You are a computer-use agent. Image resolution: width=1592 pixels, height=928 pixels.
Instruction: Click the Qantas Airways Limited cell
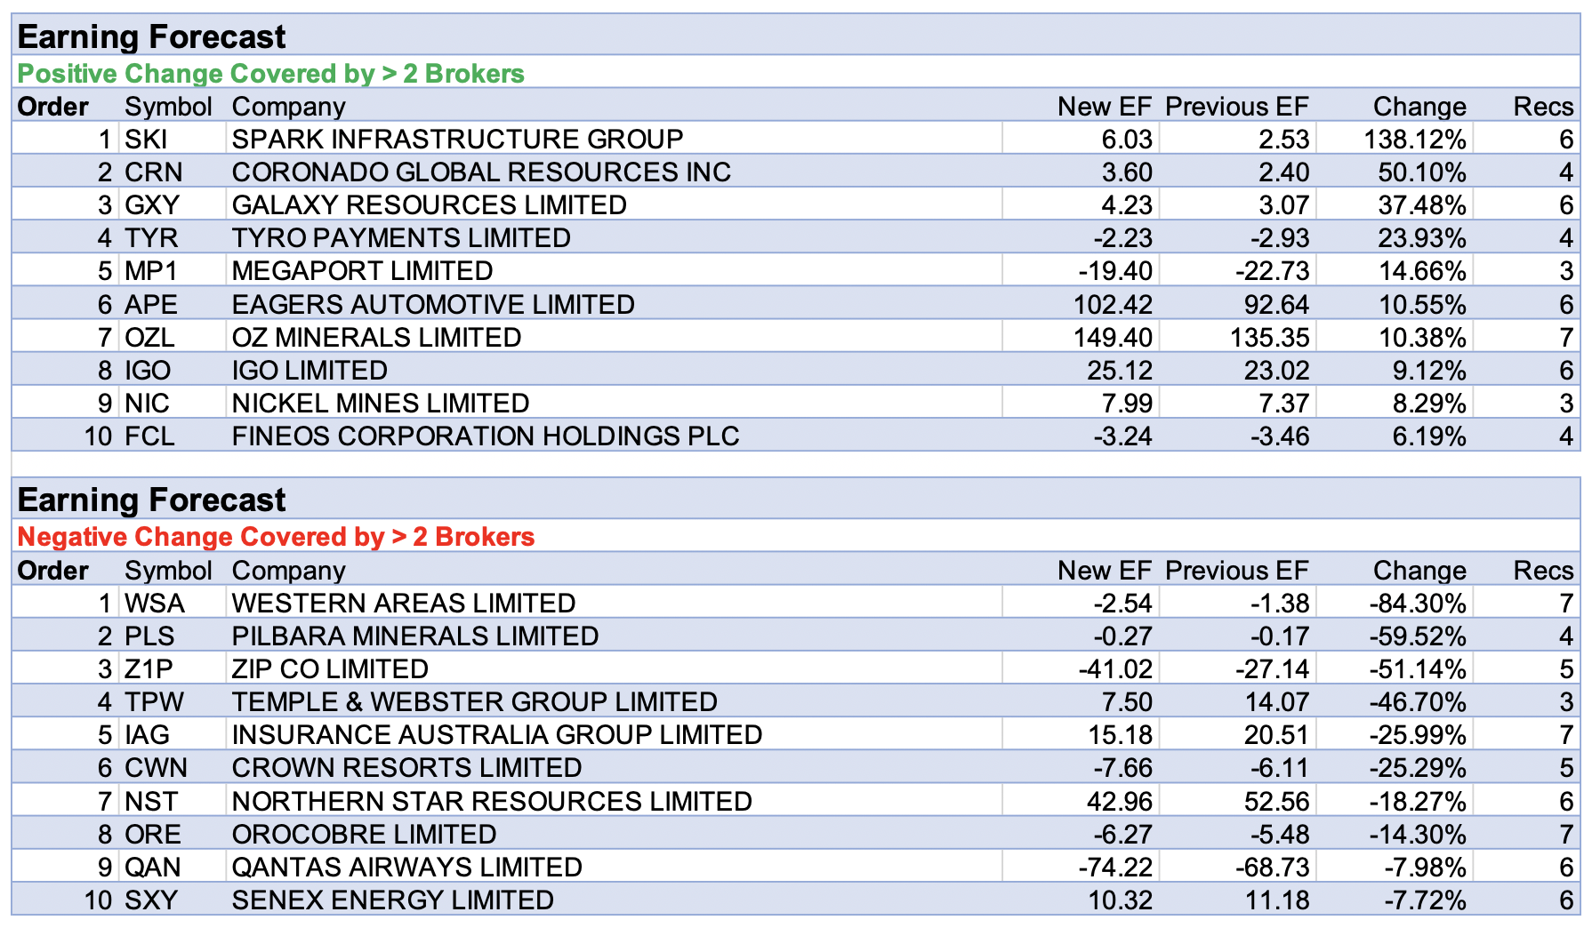pyautogui.click(x=406, y=868)
